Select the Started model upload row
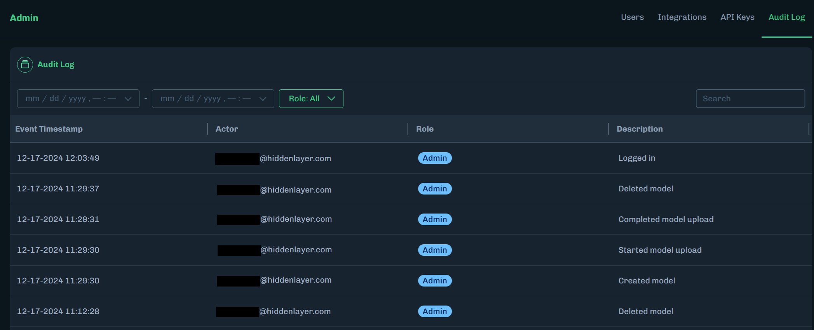Screen dimensions: 814x330 tap(660, 250)
